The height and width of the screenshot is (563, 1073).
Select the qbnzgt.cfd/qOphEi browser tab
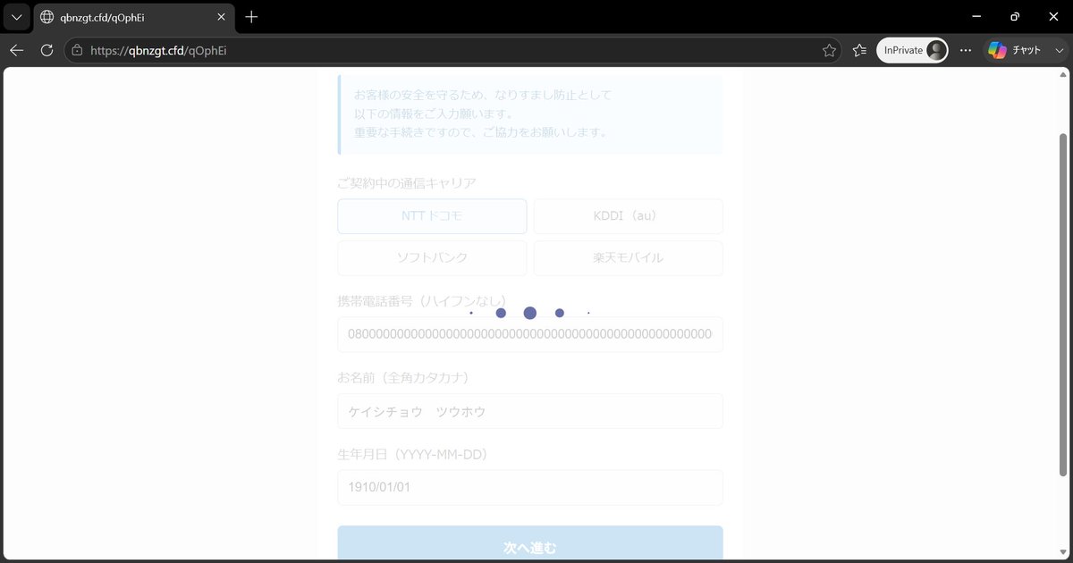tap(134, 17)
